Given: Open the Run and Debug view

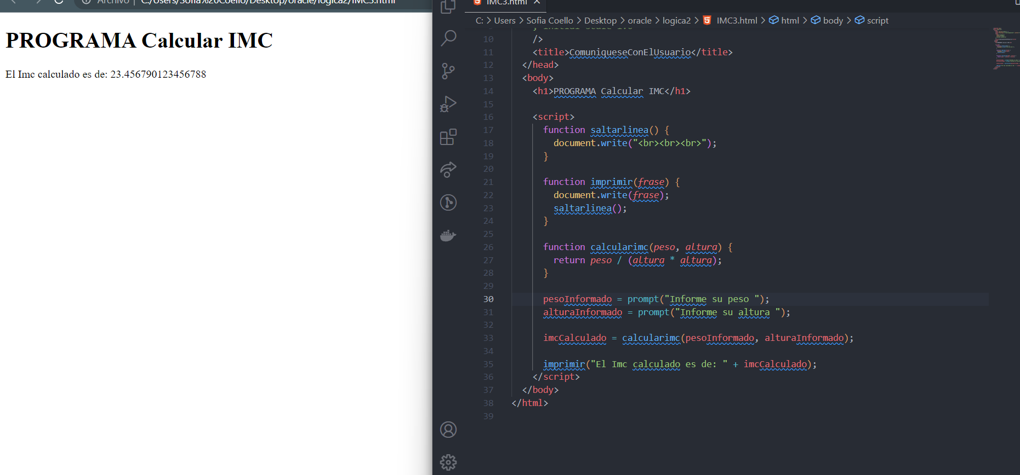Looking at the screenshot, I should 448,104.
